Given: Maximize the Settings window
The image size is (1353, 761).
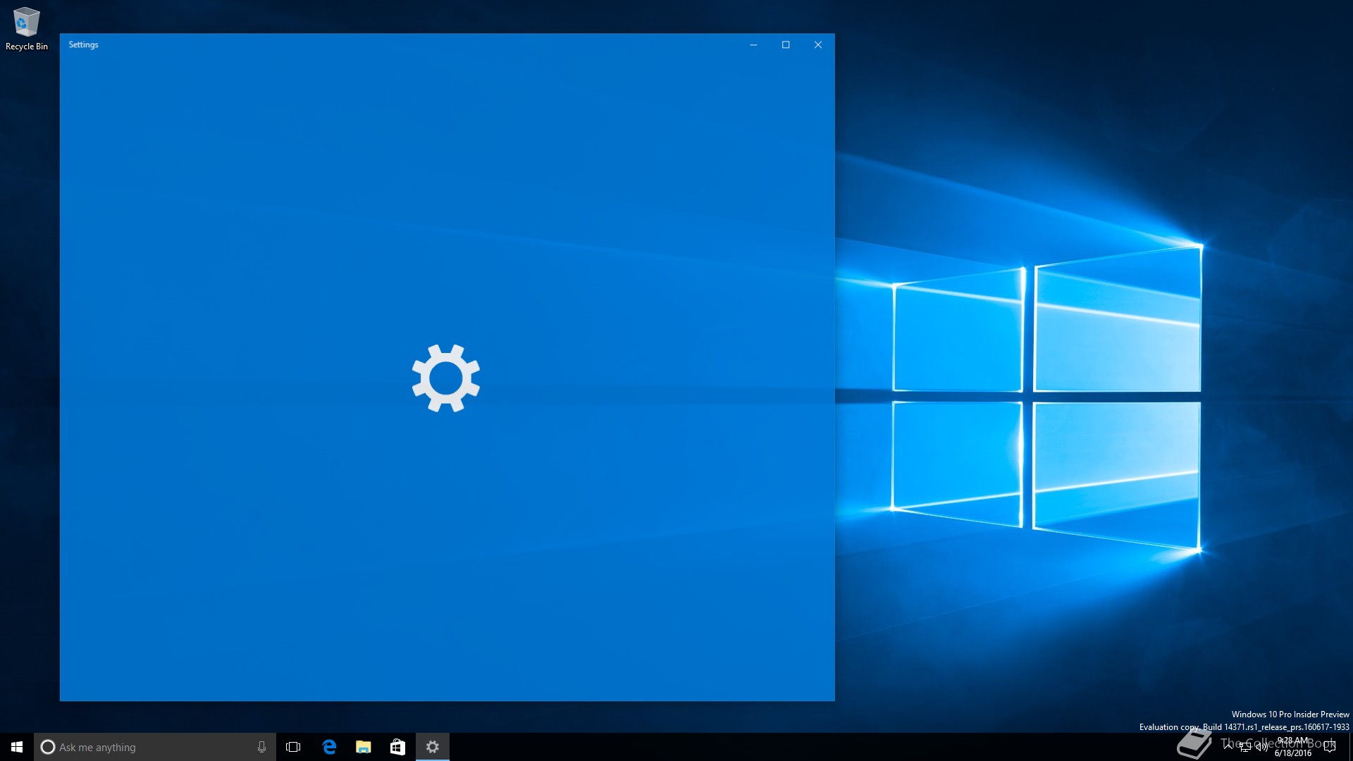Looking at the screenshot, I should (x=786, y=45).
